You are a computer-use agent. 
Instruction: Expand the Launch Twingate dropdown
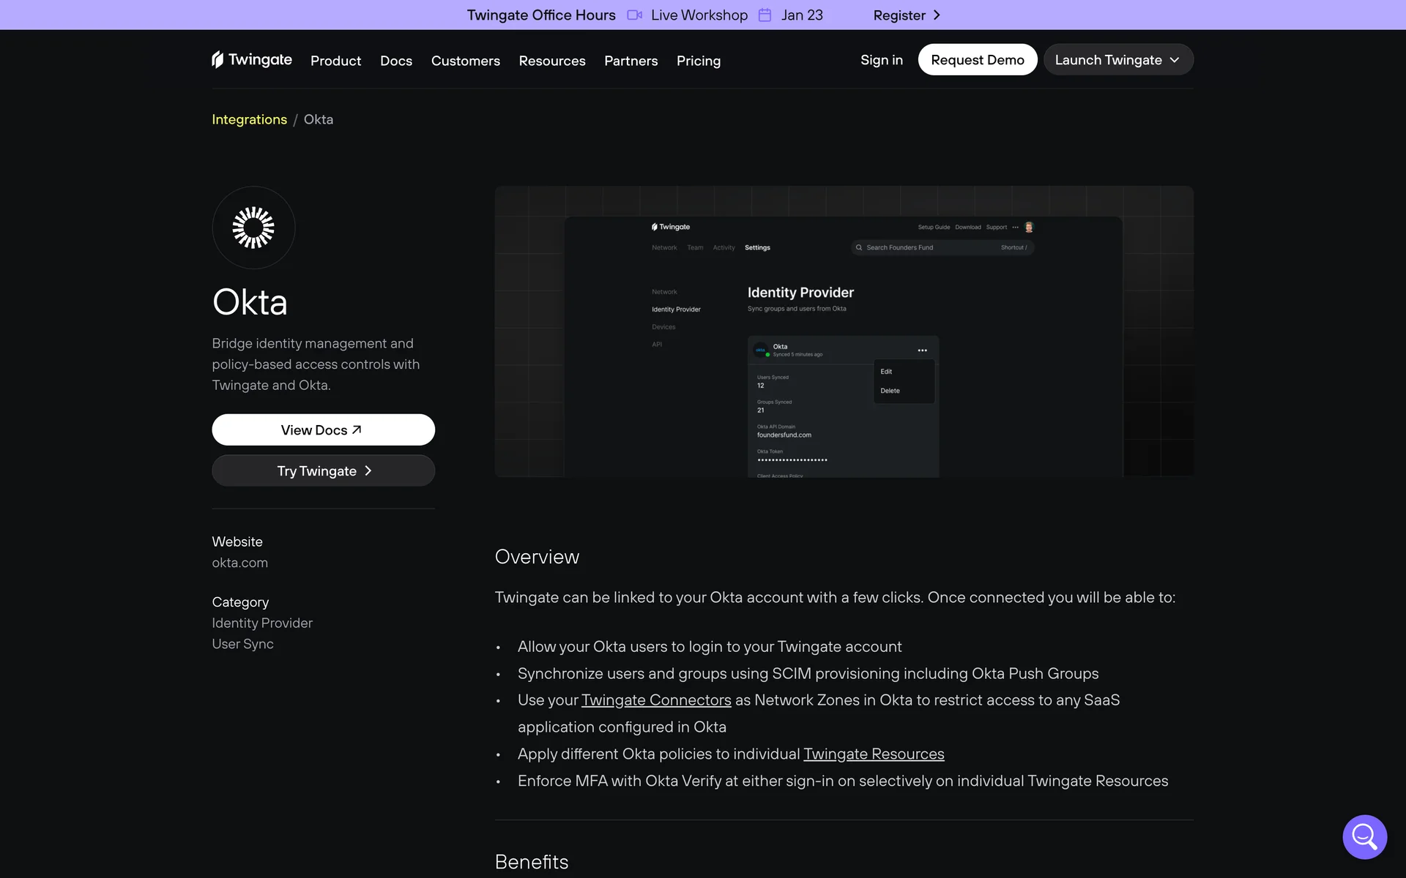click(x=1118, y=60)
